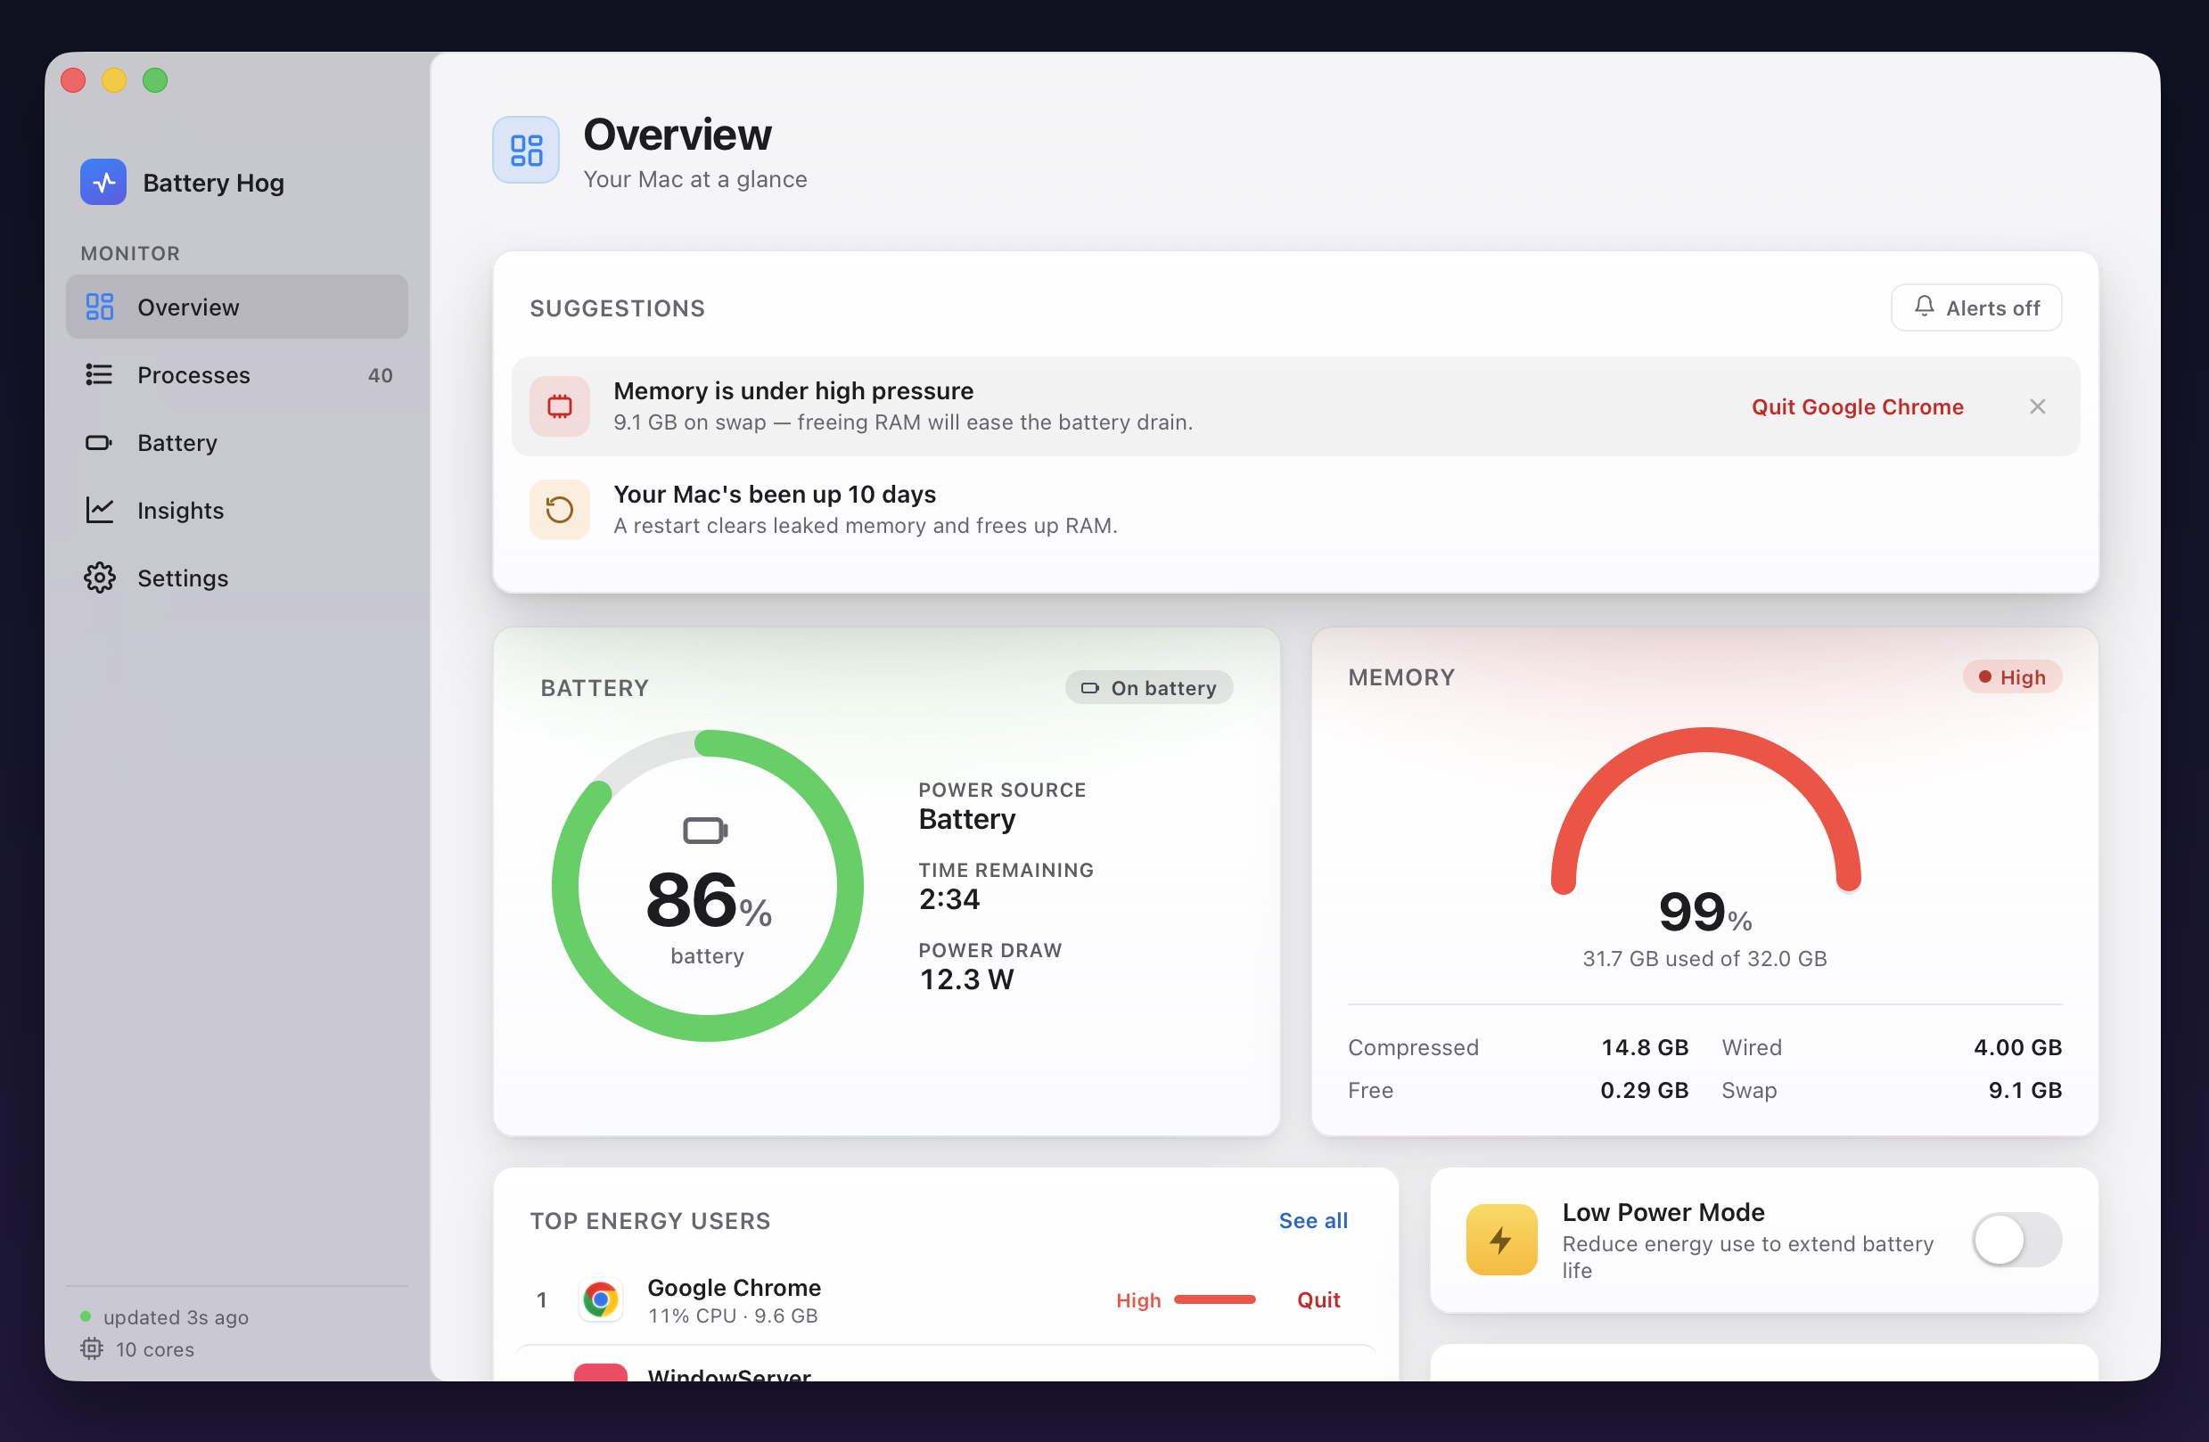Open the Settings section
This screenshot has height=1442, width=2209.
(237, 578)
